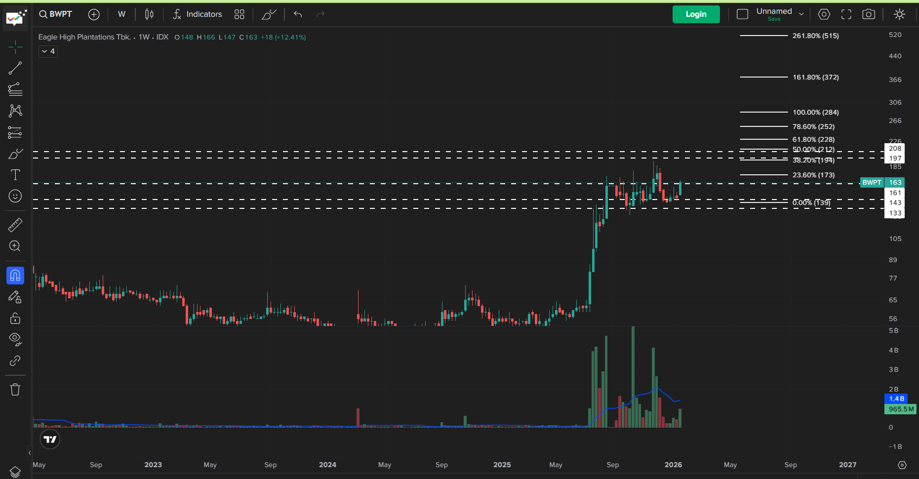Image resolution: width=919 pixels, height=479 pixels.
Task: Select the forecast and measurement tool
Action: (x=15, y=132)
